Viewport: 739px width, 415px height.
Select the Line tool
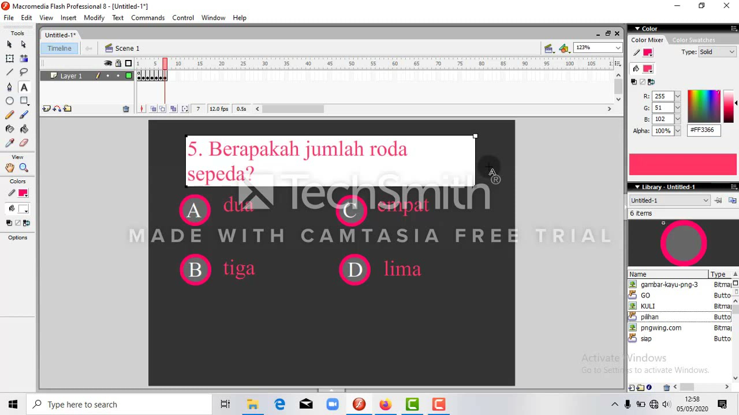tap(10, 72)
